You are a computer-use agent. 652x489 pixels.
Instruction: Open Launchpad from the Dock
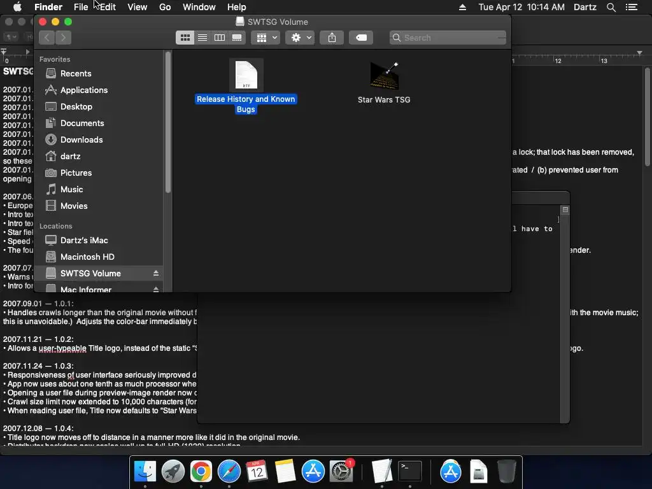pos(173,472)
